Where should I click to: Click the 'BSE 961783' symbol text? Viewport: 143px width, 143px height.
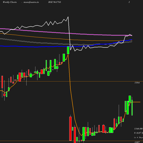55,2
